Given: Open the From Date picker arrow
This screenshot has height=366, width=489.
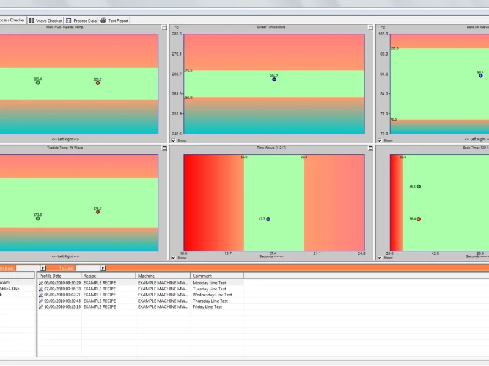Looking at the screenshot, I should click(43, 268).
